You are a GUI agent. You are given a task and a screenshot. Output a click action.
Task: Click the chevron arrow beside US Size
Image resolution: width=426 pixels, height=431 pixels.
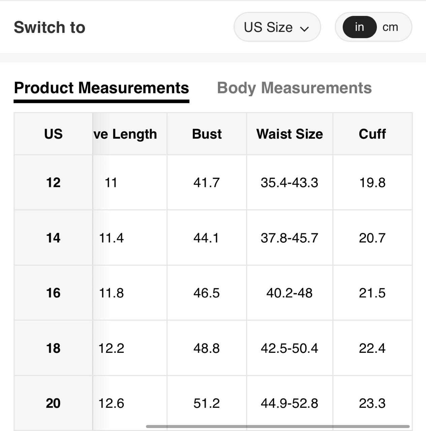click(x=304, y=29)
